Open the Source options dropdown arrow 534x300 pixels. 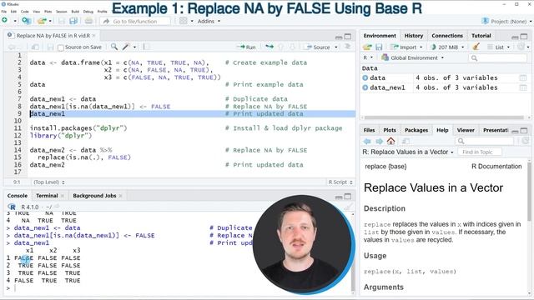point(336,47)
